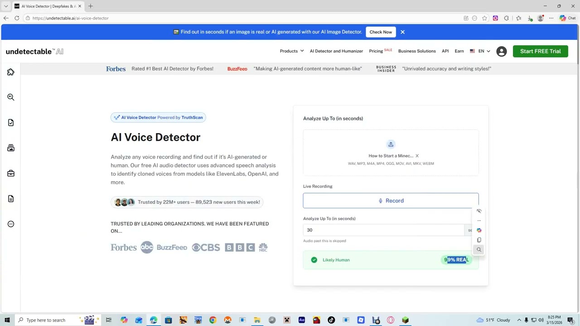Click the purple extension icon in toolbar
The width and height of the screenshot is (580, 326).
coord(495,18)
